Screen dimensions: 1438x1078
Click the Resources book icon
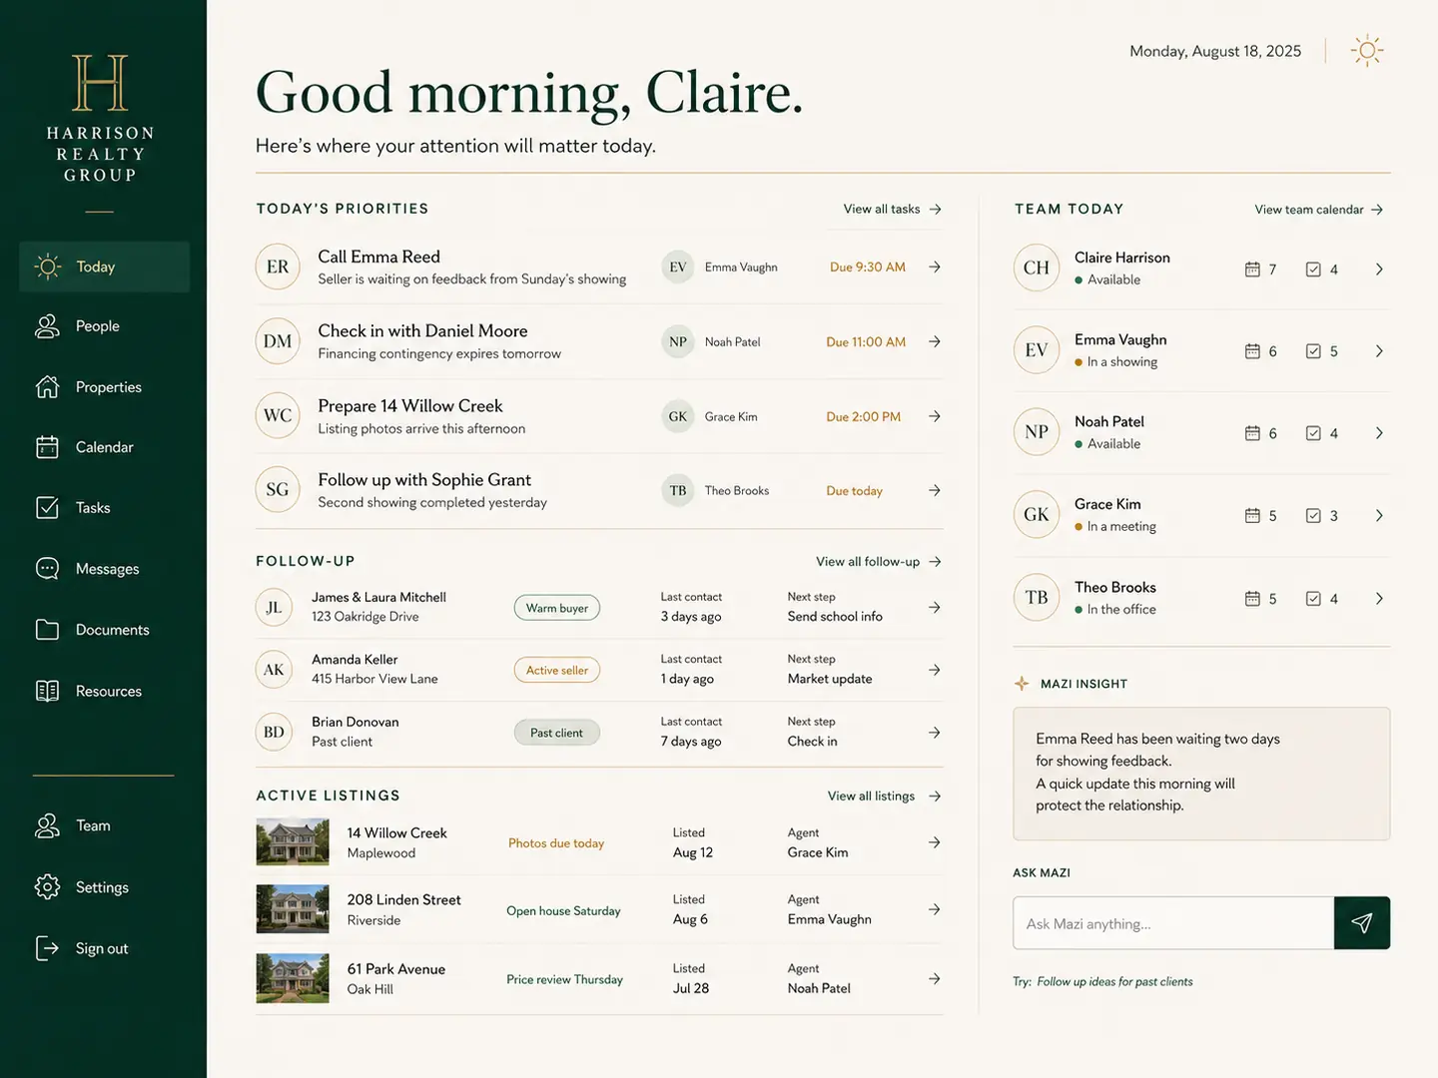[x=47, y=691]
